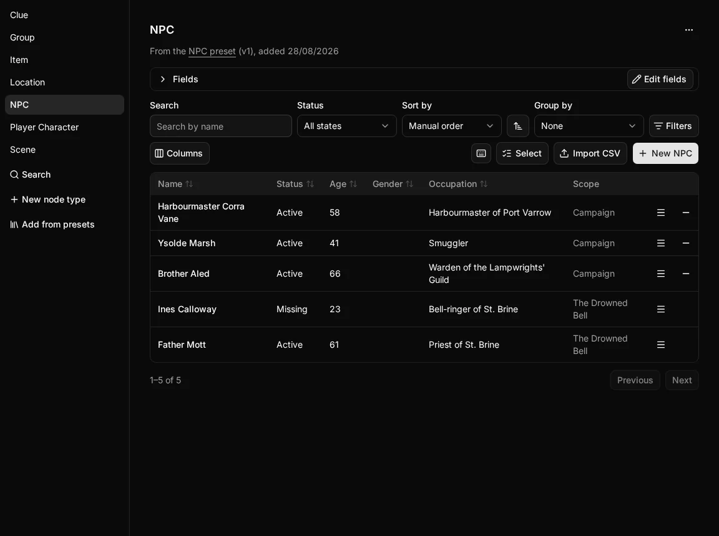719x536 pixels.
Task: Open the Columns chooser
Action: pos(179,153)
